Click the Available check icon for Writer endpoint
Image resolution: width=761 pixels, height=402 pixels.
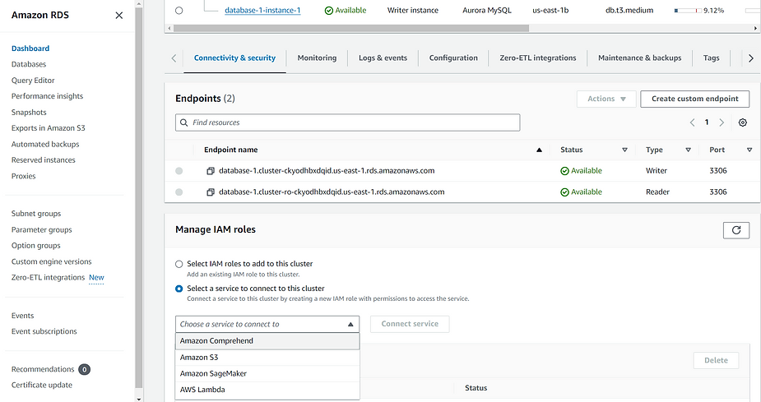564,171
